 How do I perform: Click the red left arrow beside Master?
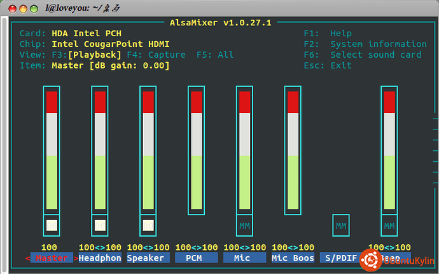tap(28, 258)
